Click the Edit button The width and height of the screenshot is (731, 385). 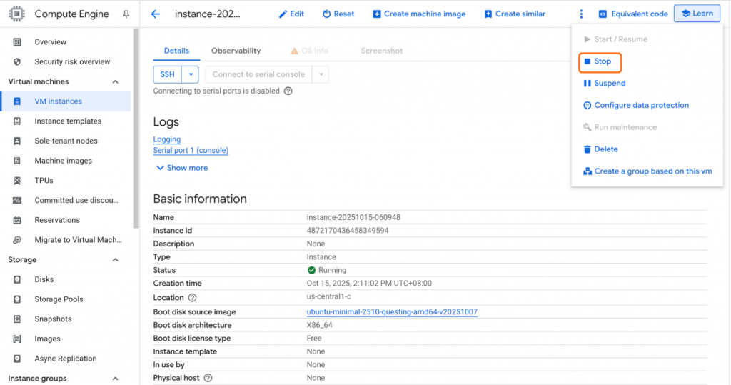point(291,14)
